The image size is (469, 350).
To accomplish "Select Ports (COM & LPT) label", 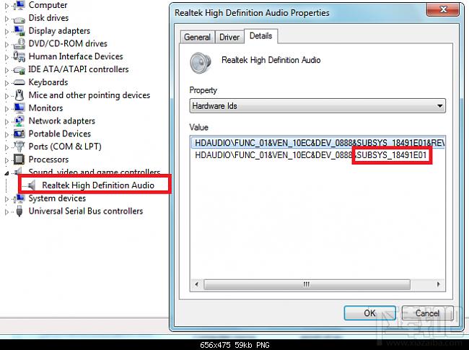I will click(x=65, y=146).
